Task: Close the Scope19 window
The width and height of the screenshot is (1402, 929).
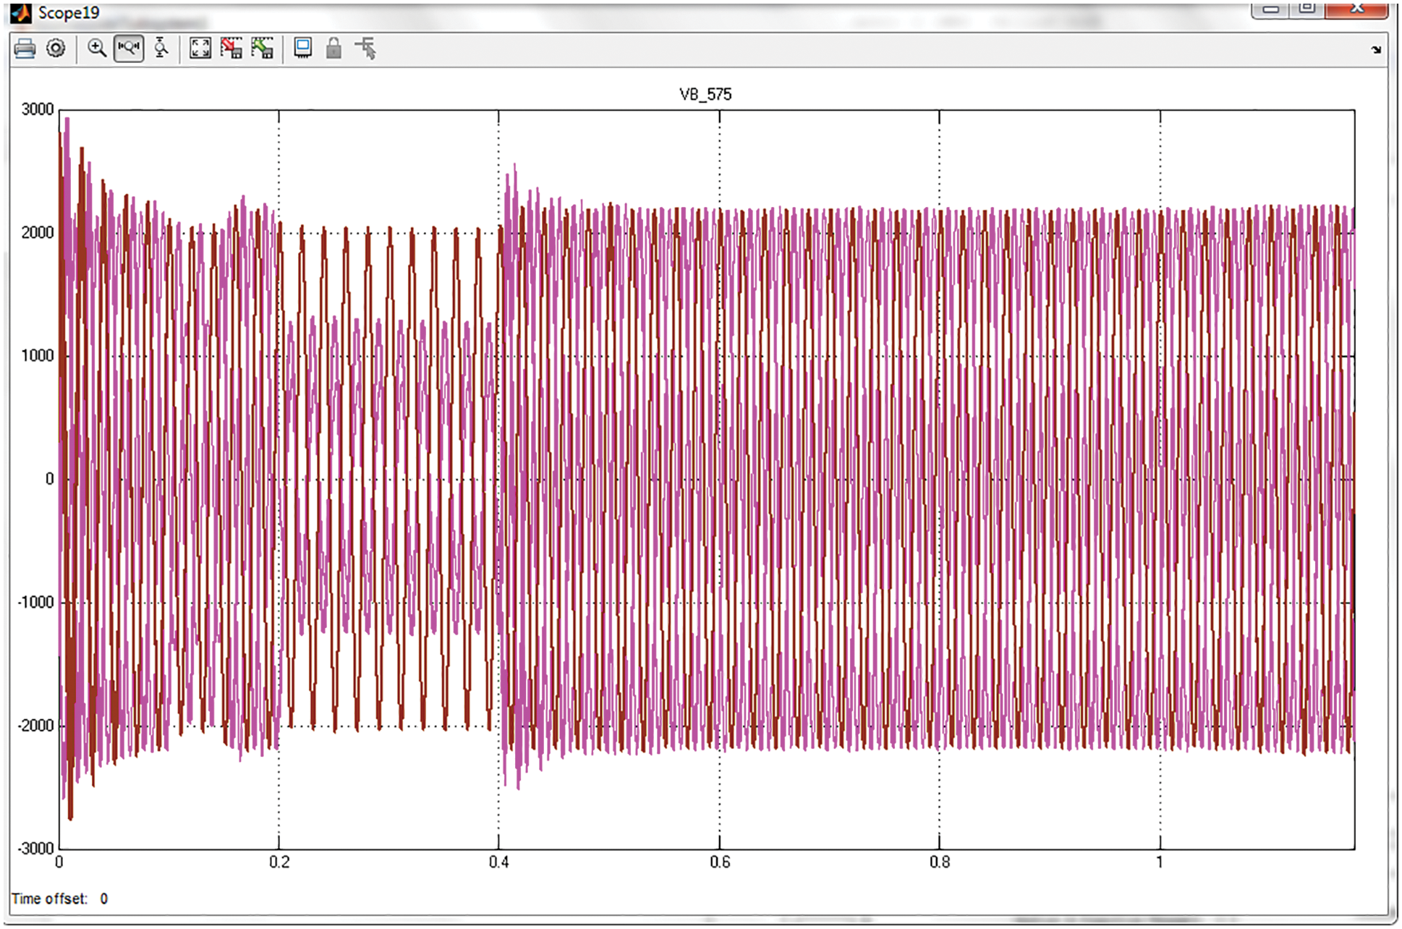Action: point(1356,9)
